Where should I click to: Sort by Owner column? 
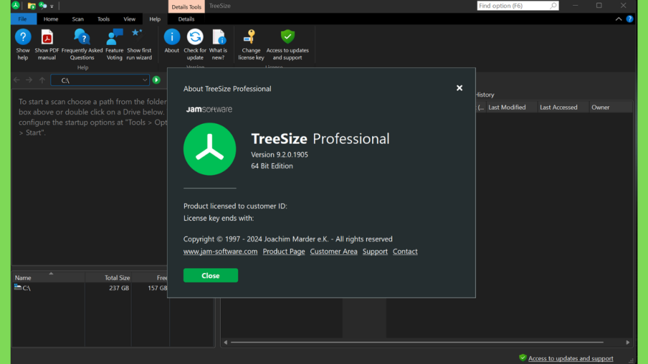(610, 107)
